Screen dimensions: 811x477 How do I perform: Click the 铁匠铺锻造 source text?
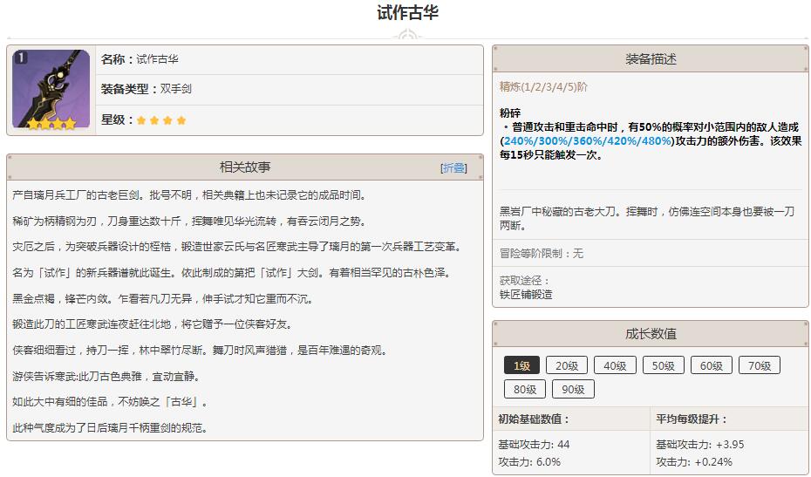pyautogui.click(x=526, y=295)
